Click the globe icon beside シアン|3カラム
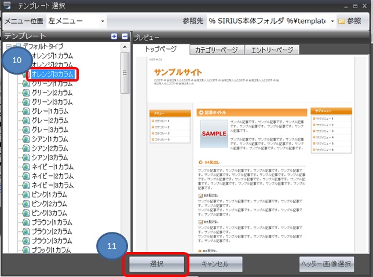 25,158
